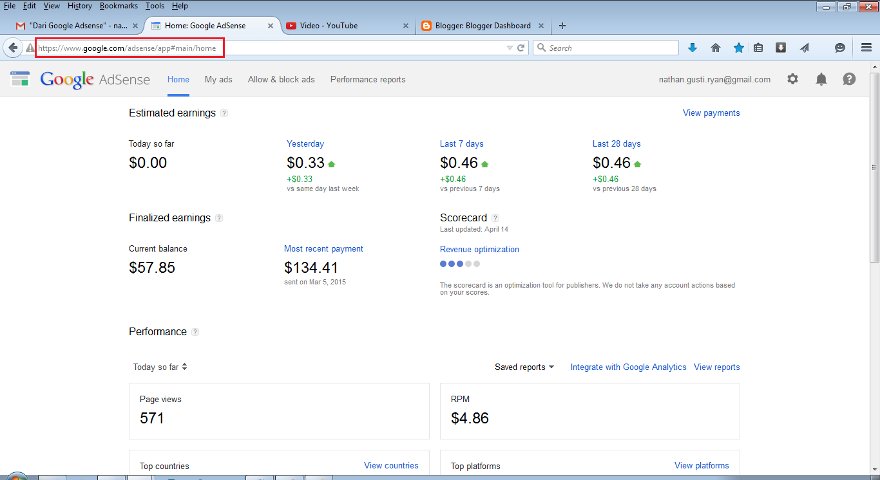Bookmark this page with the star icon
This screenshot has height=480, width=880.
(738, 48)
